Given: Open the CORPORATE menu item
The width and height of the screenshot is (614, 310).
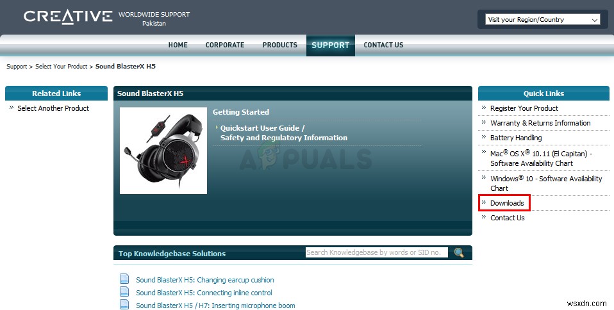Looking at the screenshot, I should tap(225, 45).
